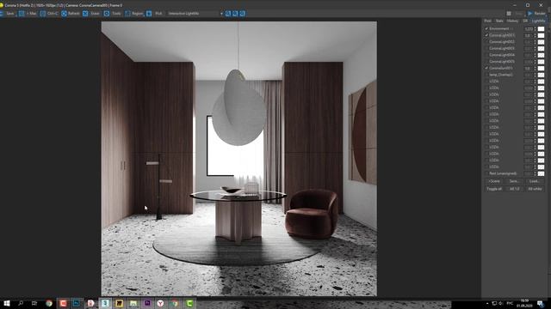Click the CoronaSun001 intensity spinner arrows
This screenshot has width=551, height=309.
(x=536, y=68)
